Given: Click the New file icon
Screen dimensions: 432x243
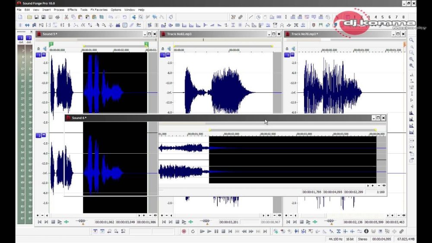Looking at the screenshot, I should [20, 17].
